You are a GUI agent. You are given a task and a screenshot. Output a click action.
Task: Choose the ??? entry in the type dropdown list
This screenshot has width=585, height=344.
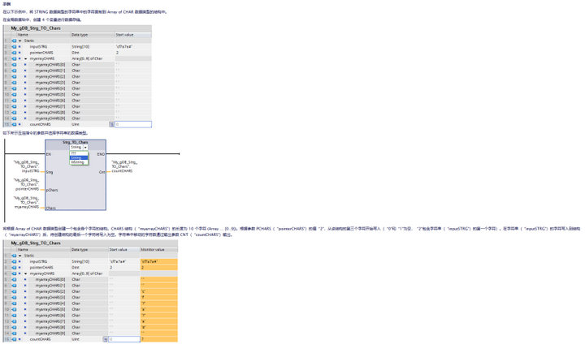[74, 153]
